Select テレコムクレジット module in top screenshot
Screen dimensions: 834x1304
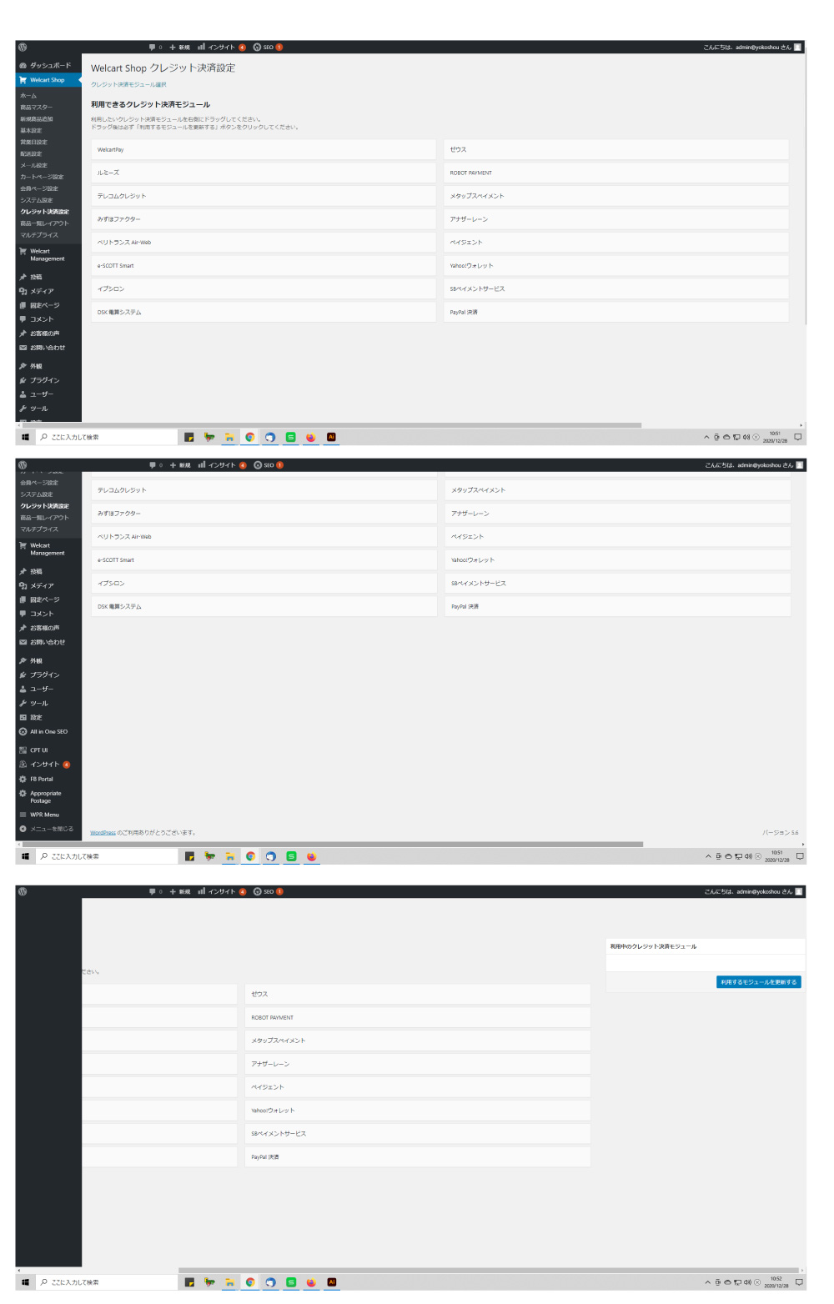tap(264, 196)
